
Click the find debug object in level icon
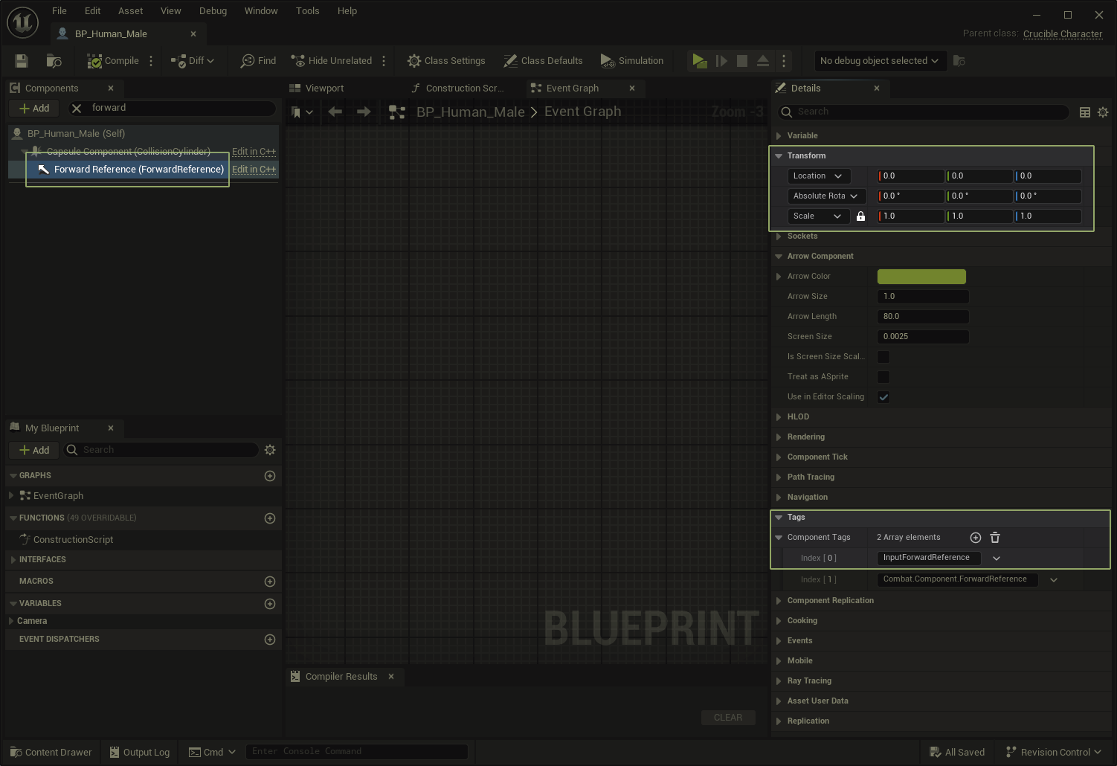pyautogui.click(x=959, y=61)
